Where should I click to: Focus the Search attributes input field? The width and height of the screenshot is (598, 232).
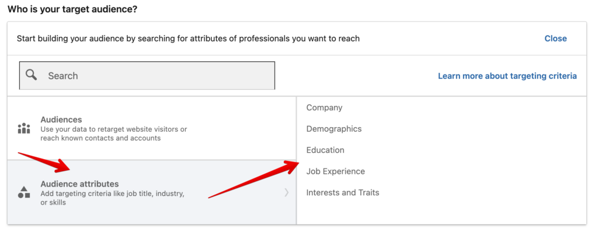tap(147, 75)
